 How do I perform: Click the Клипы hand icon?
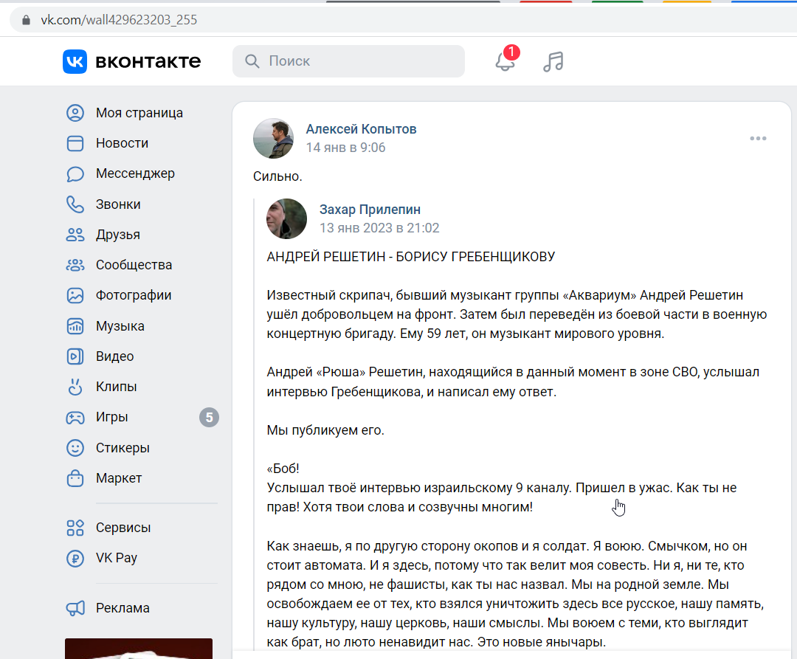[x=75, y=387]
